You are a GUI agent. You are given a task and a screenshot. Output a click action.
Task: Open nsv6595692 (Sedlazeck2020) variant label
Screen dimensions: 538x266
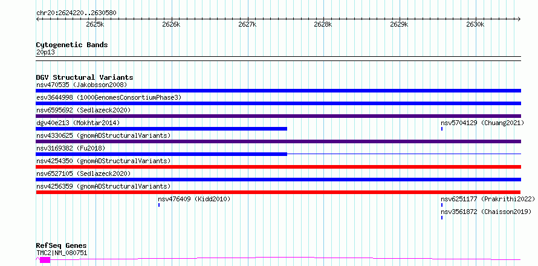point(83,110)
